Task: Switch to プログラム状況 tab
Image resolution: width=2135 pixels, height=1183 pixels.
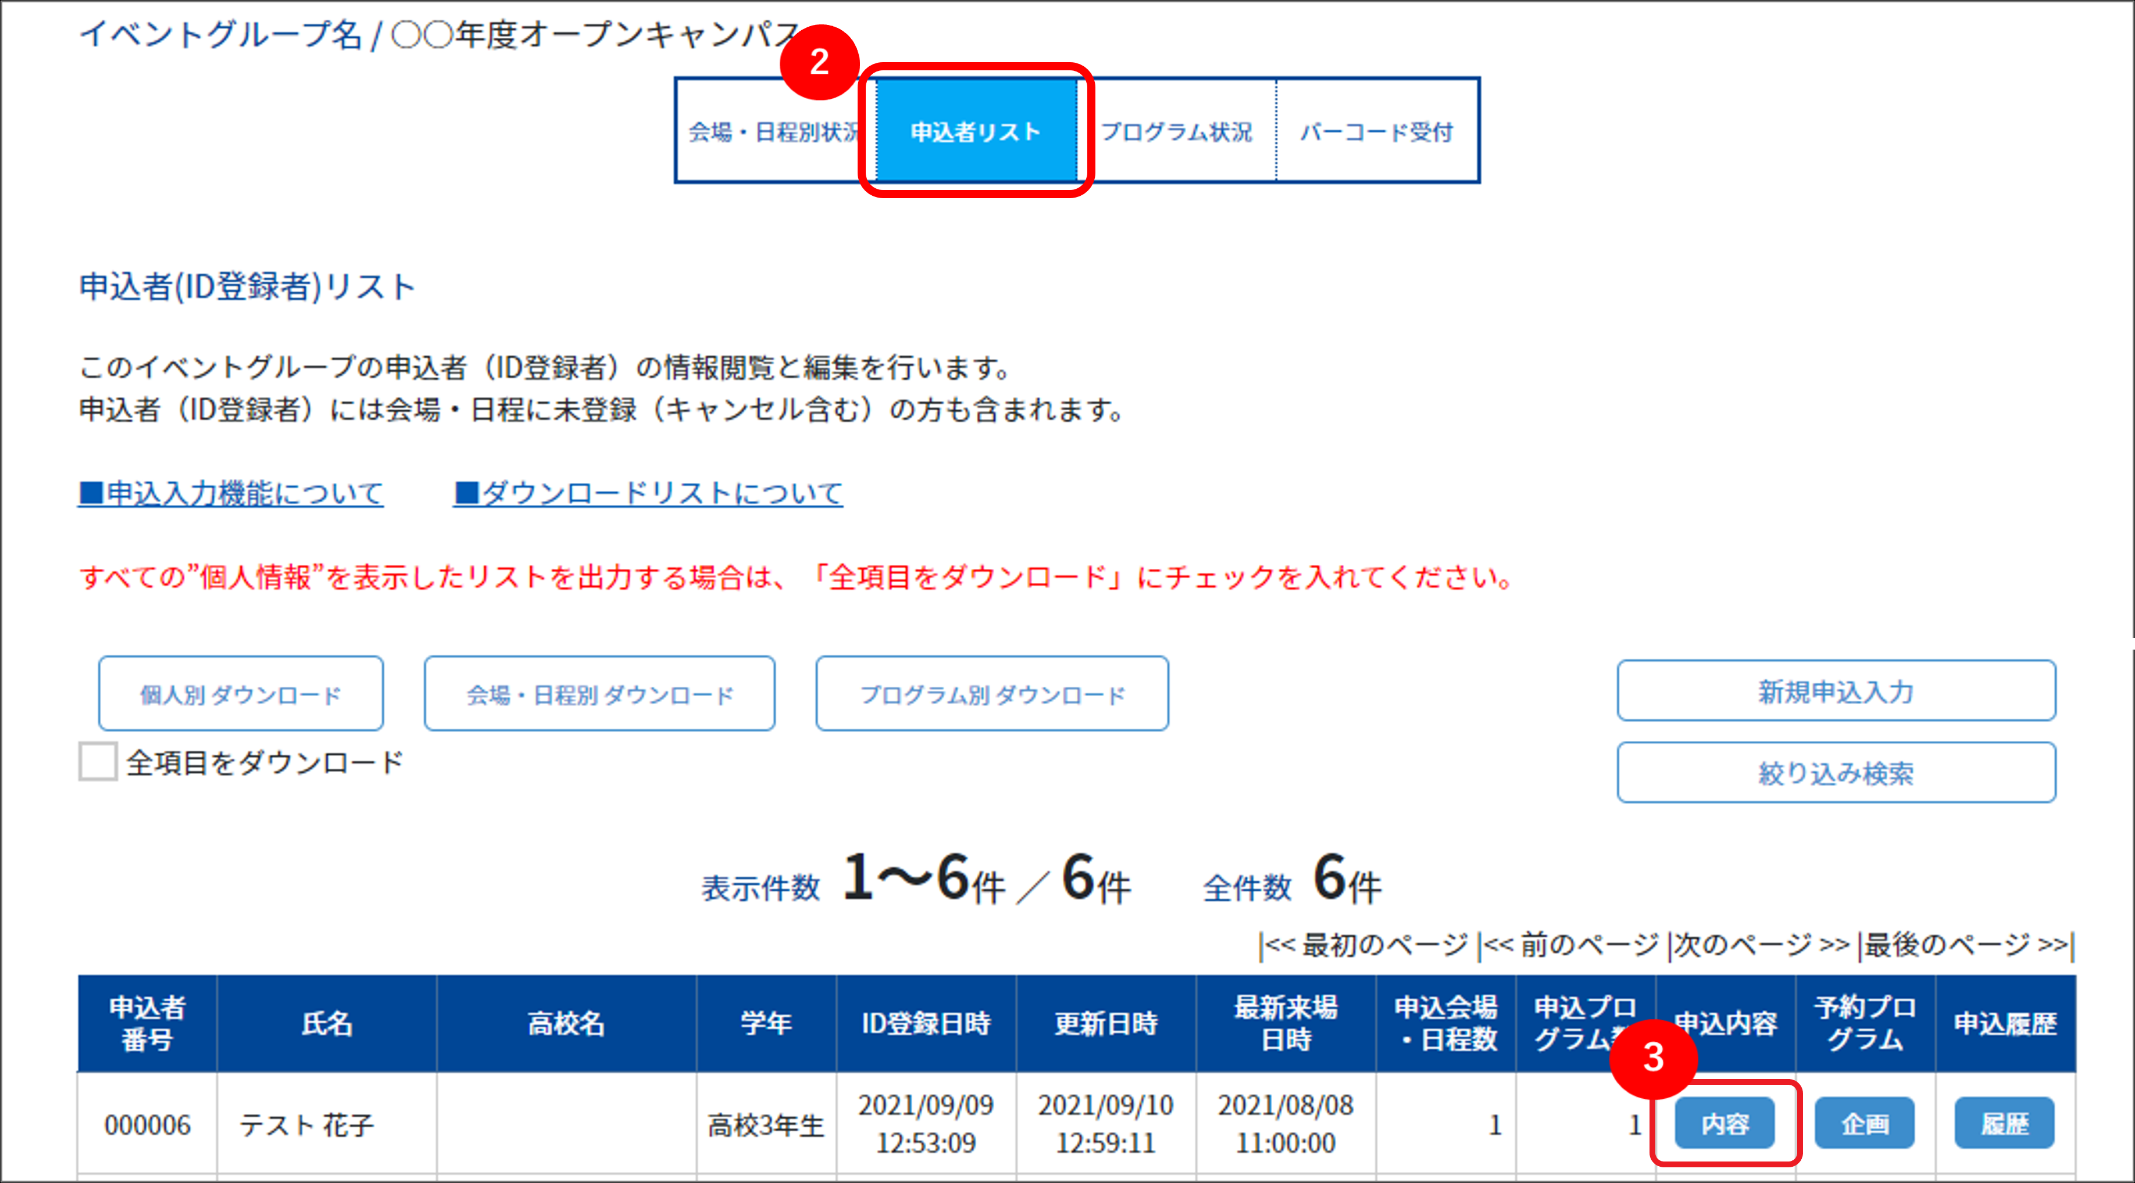Action: [x=1176, y=131]
